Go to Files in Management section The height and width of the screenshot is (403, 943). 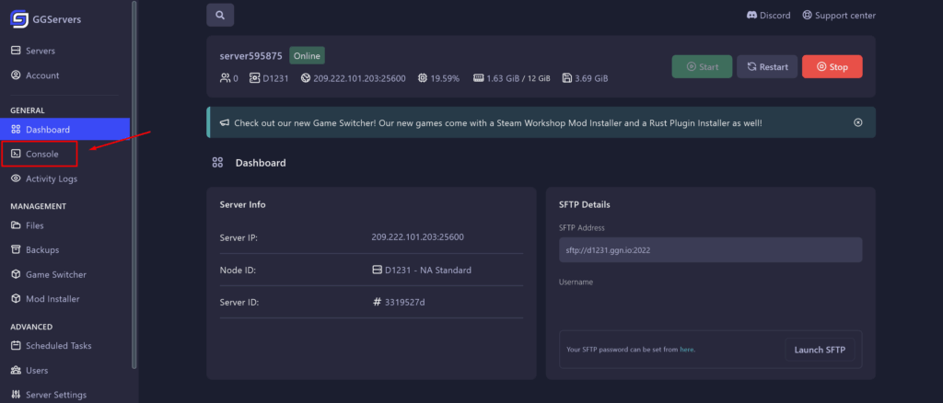tap(34, 225)
